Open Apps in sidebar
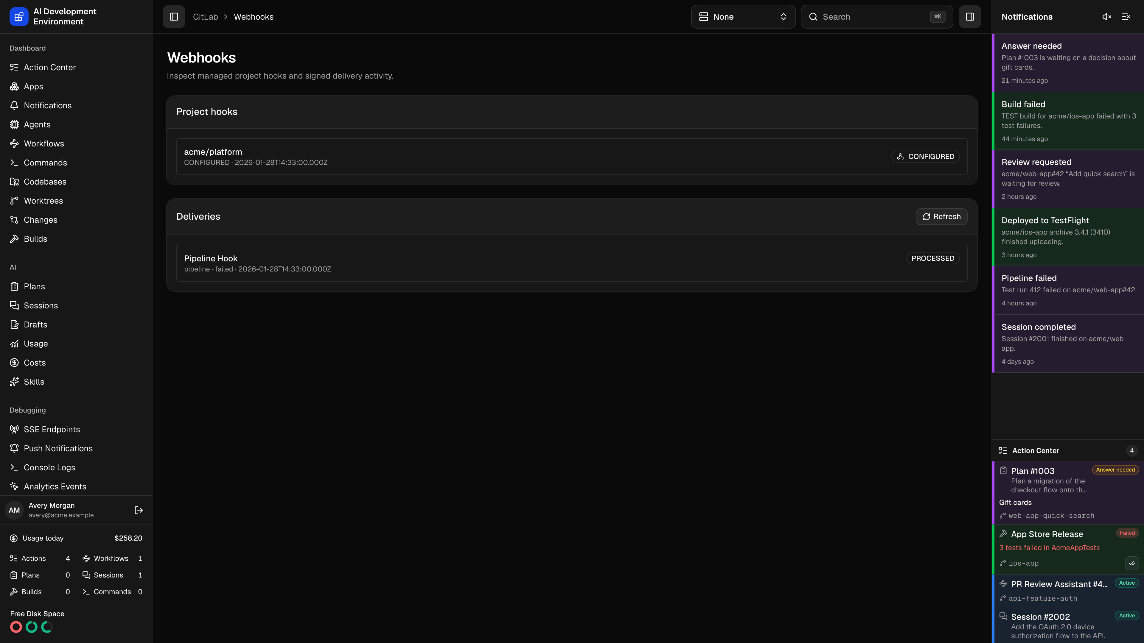 pyautogui.click(x=76, y=87)
